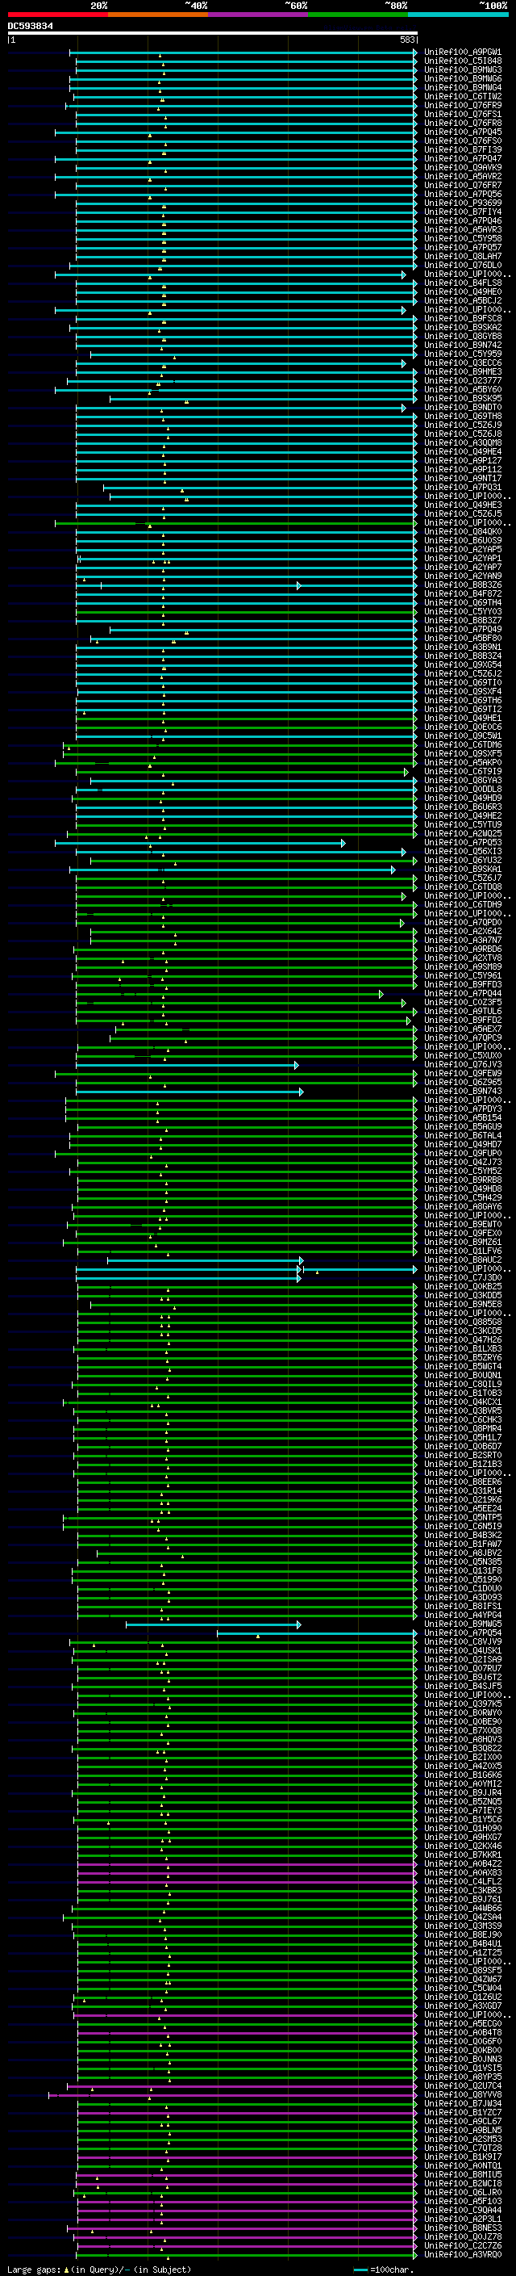Screen dimensions: 516x2276
Task: Click the purple ~60% identity legend bar
Action: coord(259,15)
